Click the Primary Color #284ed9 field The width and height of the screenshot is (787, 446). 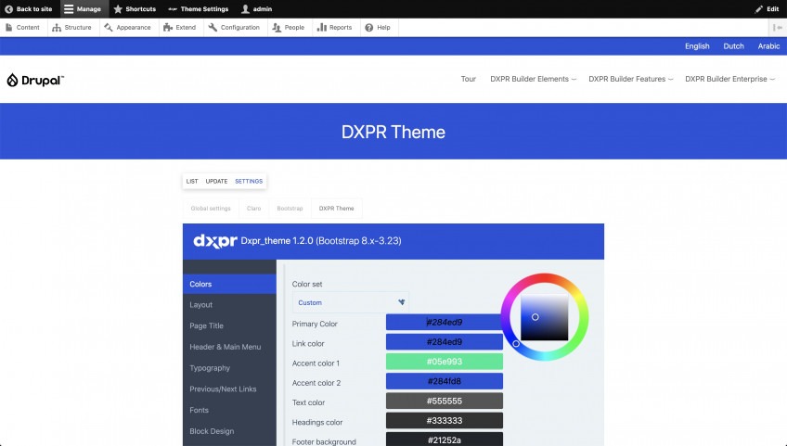pos(445,322)
